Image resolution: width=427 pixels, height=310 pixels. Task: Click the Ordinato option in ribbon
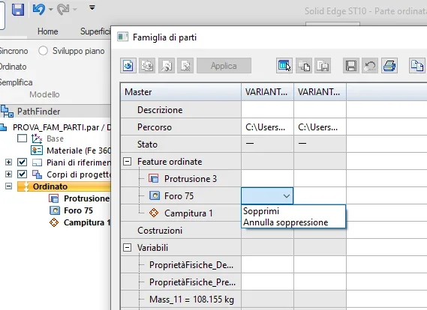tap(13, 67)
